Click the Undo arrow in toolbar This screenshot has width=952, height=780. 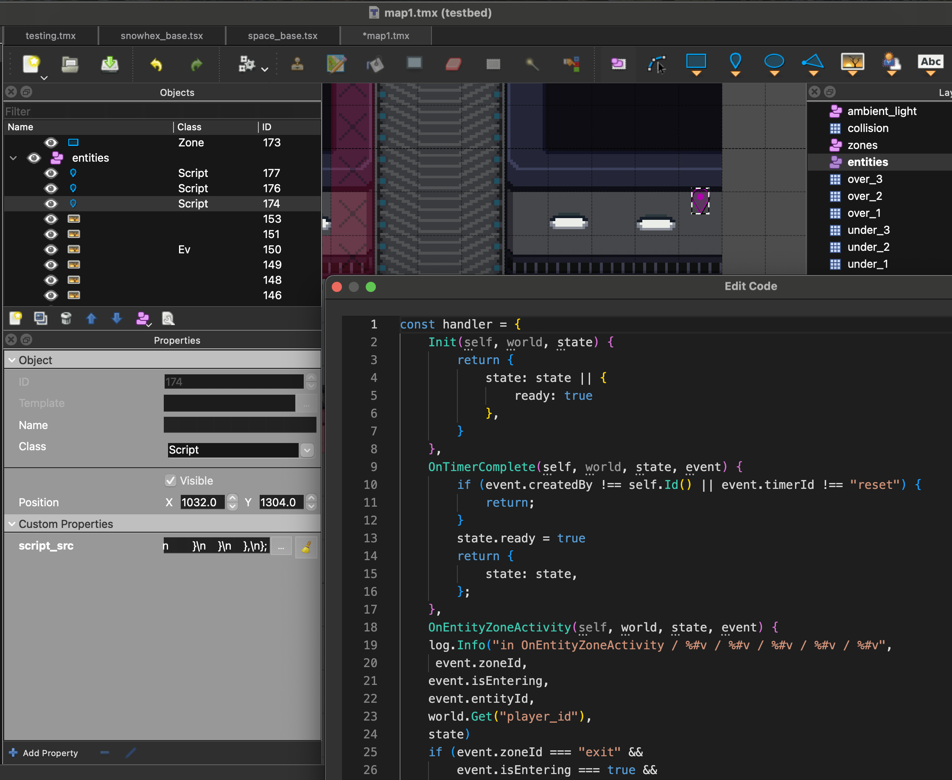point(156,64)
